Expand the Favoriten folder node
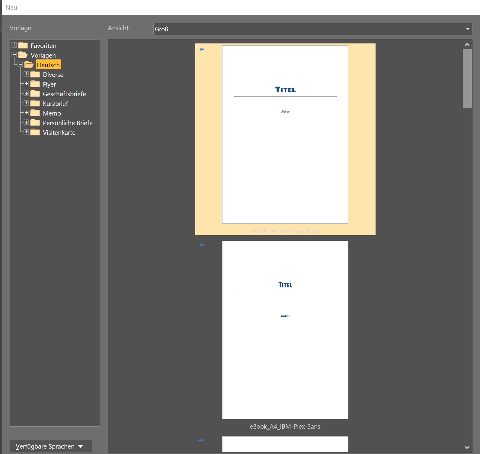The image size is (480, 454). pos(14,45)
